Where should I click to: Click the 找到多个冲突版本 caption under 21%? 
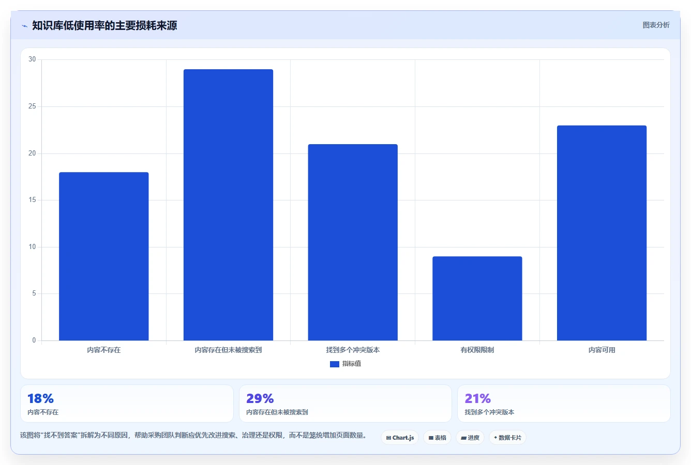pos(489,412)
